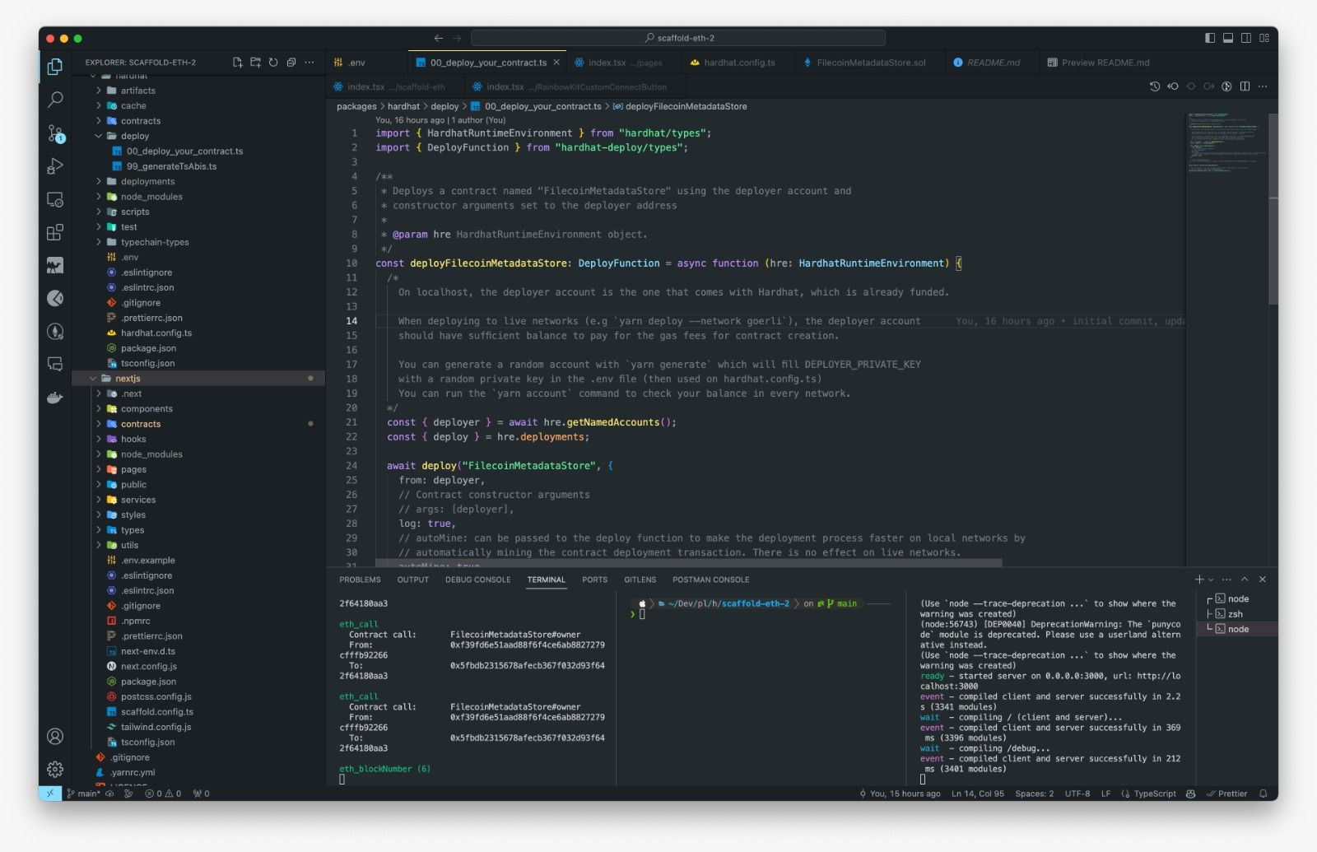1317x852 pixels.
Task: Open Customize Layout icon
Action: (1264, 38)
